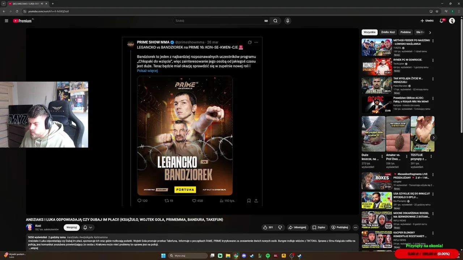Image resolution: width=463 pixels, height=260 pixels.
Task: Open Chrome from the taskbar
Action: (236, 256)
